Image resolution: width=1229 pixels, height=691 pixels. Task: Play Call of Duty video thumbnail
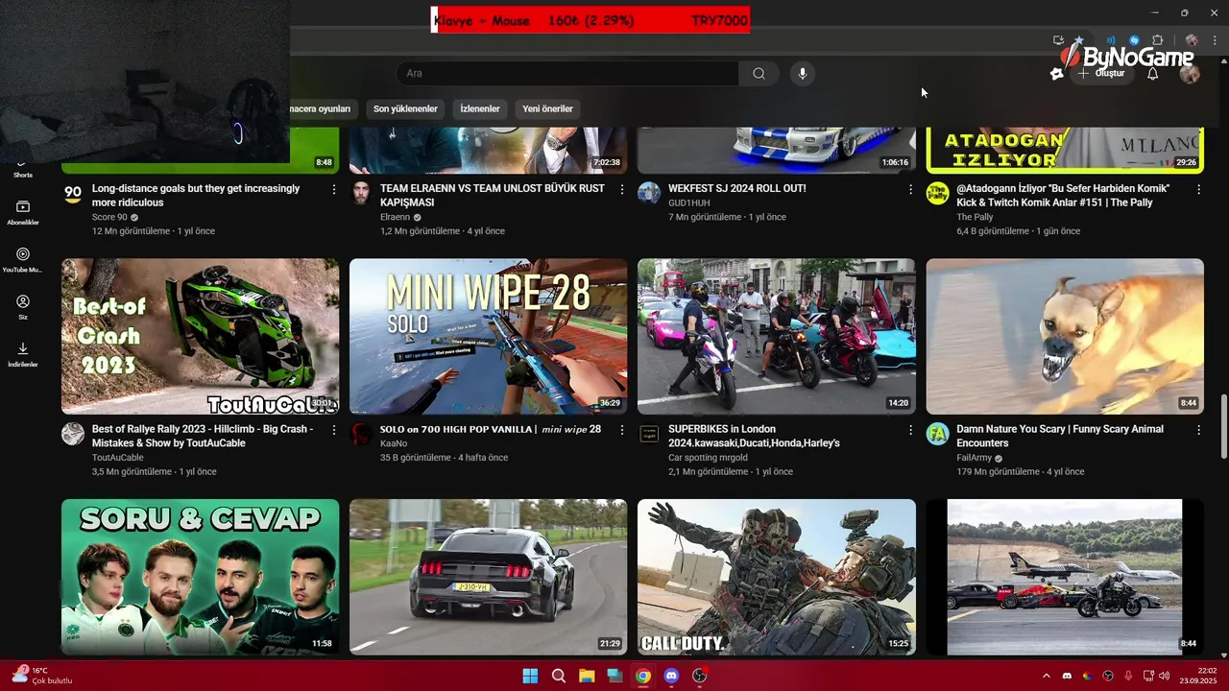coord(777,577)
